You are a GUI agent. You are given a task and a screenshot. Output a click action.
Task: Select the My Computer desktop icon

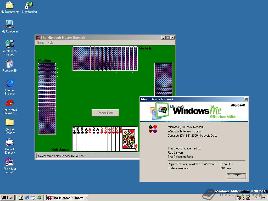tap(10, 27)
